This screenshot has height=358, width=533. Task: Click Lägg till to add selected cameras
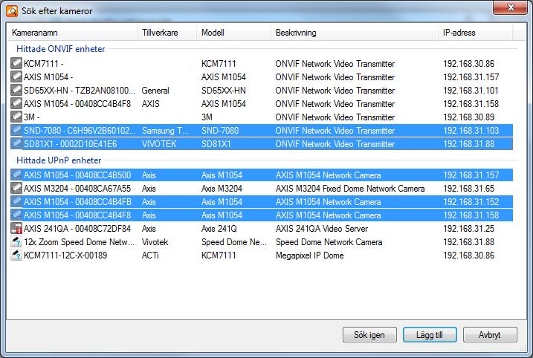[430, 335]
